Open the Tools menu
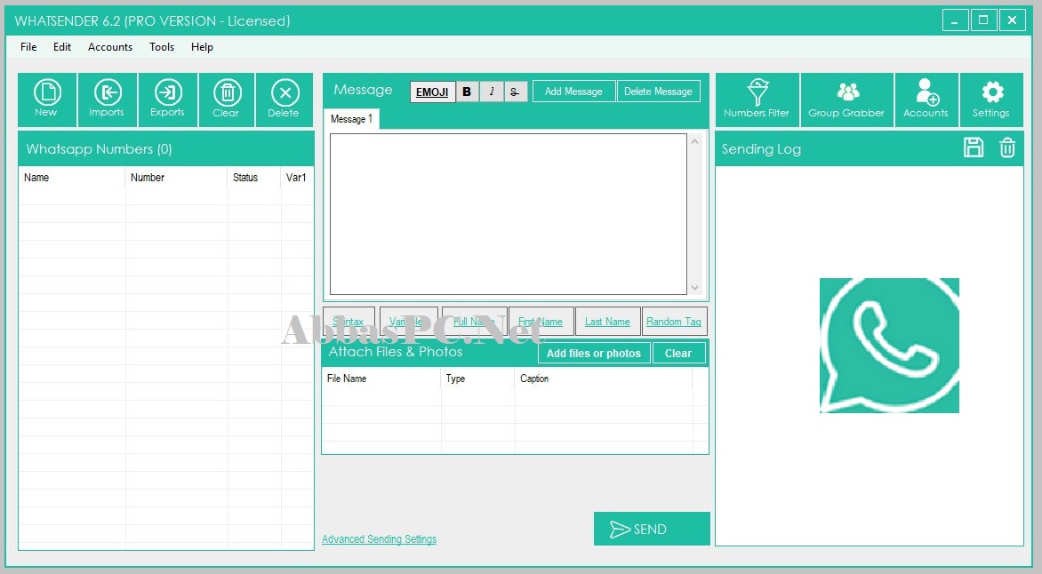This screenshot has width=1042, height=574. click(162, 46)
